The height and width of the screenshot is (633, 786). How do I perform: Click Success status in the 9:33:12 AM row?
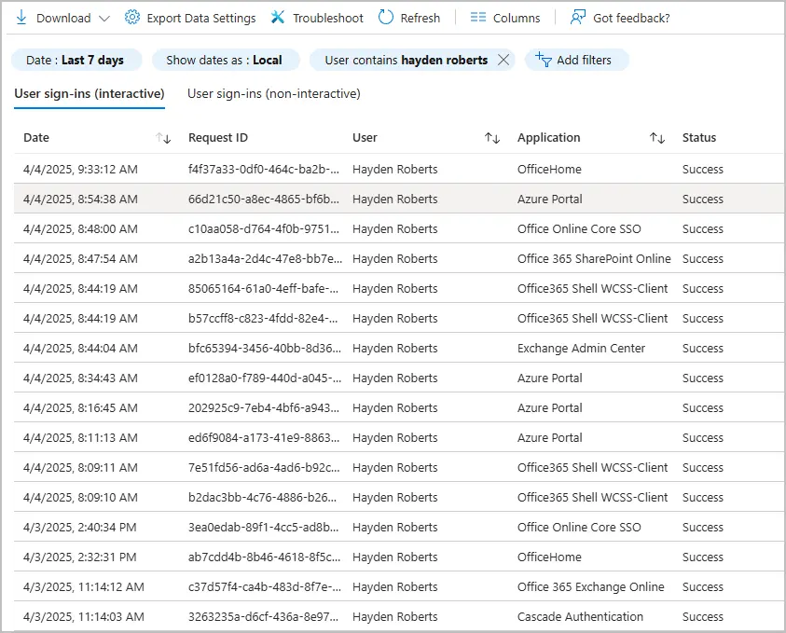click(703, 170)
